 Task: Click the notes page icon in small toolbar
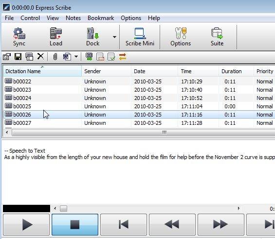click(100, 57)
